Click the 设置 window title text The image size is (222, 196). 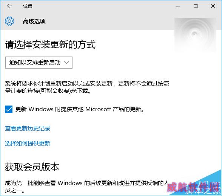click(28, 6)
